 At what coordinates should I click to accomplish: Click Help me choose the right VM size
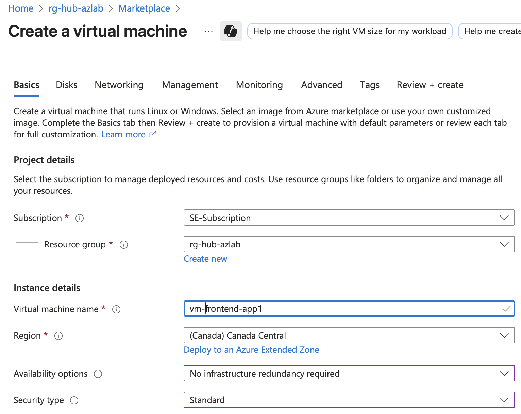click(350, 31)
